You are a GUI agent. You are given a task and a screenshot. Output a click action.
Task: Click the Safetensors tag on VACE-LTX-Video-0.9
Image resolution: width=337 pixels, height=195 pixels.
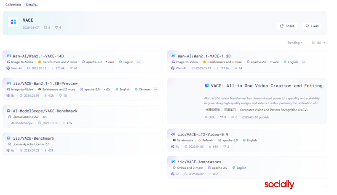click(183, 140)
